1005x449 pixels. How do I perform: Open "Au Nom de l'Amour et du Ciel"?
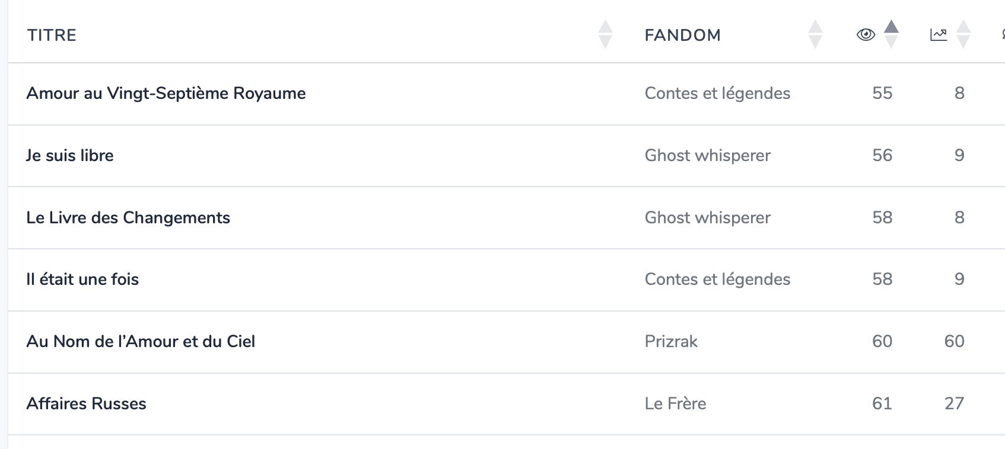point(141,342)
